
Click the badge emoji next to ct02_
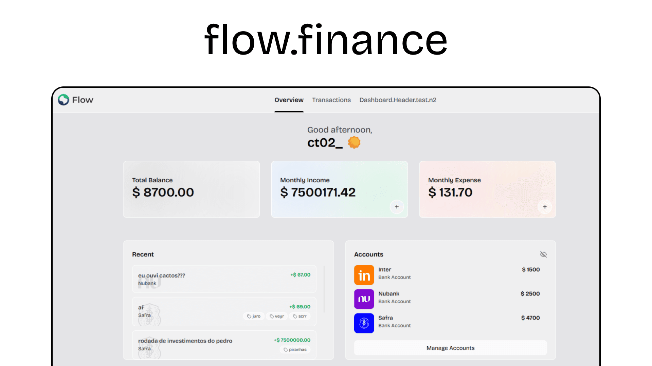(354, 142)
